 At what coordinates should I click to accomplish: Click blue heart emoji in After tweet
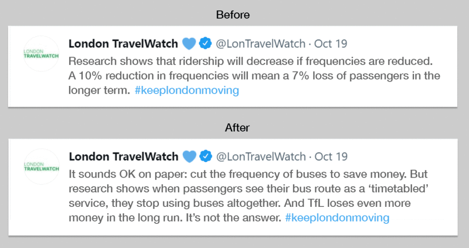189,157
